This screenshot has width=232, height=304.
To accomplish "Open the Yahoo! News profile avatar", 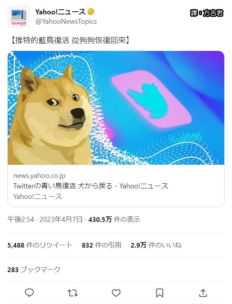I will 19,17.
